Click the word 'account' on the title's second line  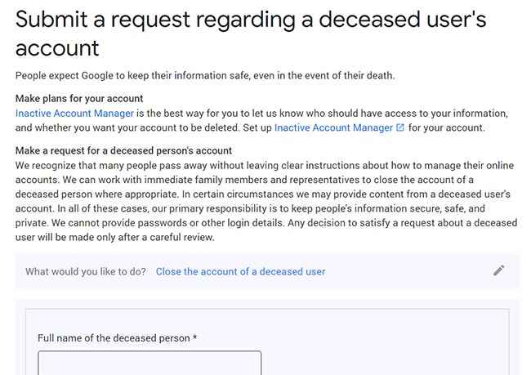pos(57,48)
